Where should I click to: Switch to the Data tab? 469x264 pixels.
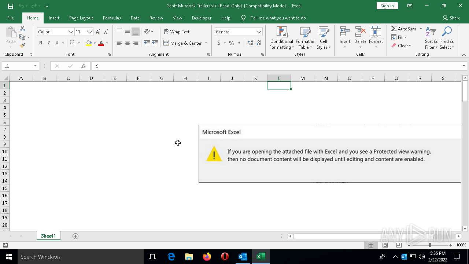click(135, 18)
